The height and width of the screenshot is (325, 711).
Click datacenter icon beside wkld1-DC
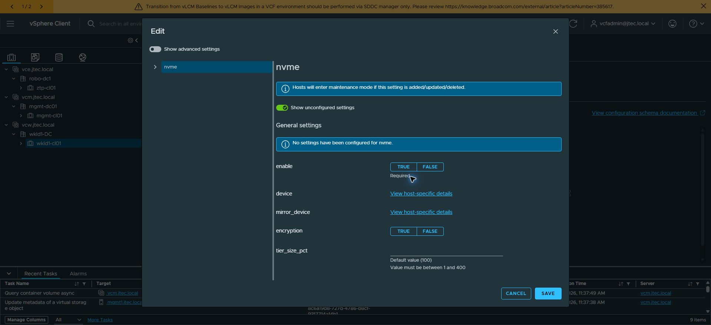pyautogui.click(x=23, y=134)
